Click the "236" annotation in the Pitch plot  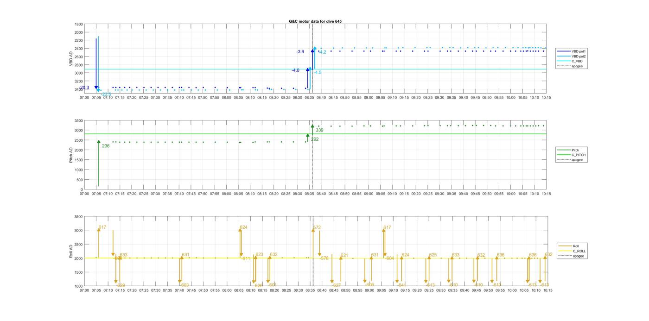[x=106, y=146]
